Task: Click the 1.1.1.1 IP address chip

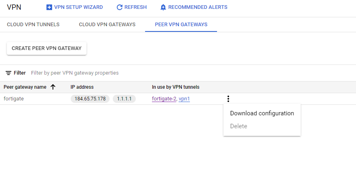Action: [x=124, y=99]
